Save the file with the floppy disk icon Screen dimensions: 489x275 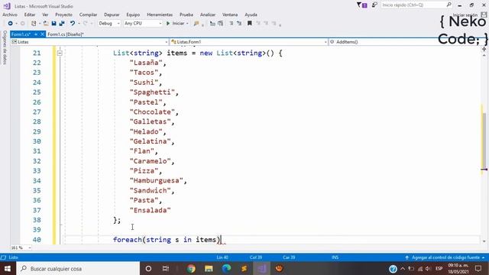click(53, 24)
